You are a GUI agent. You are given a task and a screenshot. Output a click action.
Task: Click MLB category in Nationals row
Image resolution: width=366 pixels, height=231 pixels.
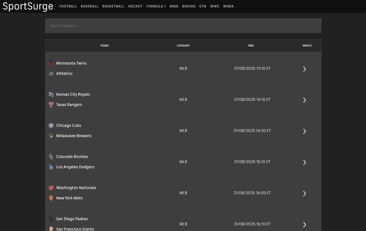click(183, 193)
